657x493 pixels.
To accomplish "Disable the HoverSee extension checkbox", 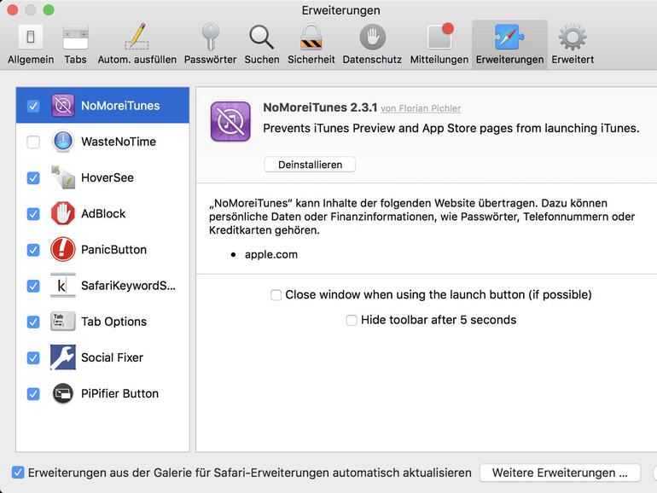I will pos(33,177).
